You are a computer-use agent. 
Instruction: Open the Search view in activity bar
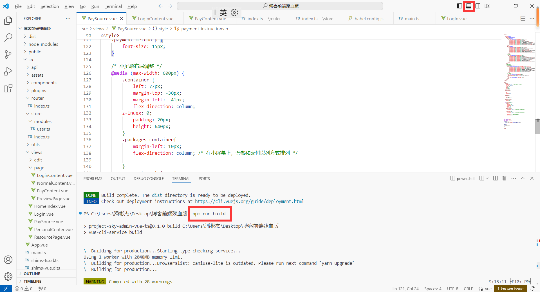(8, 37)
